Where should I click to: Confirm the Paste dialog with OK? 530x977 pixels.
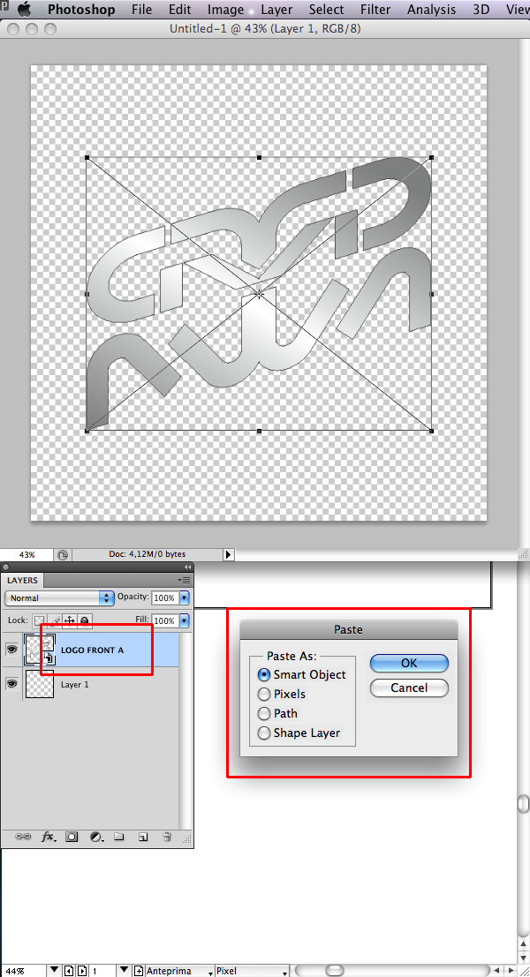409,663
